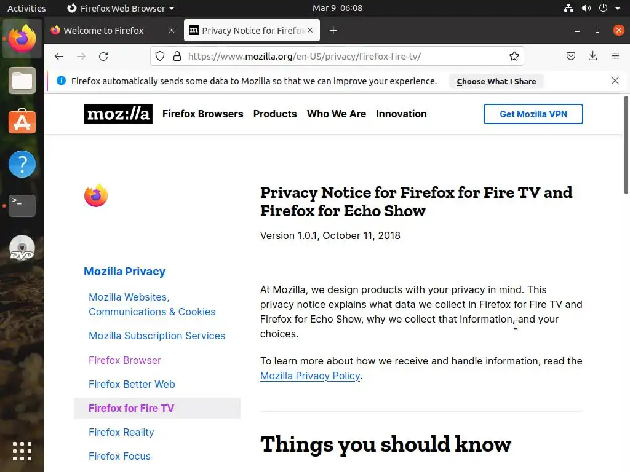Viewport: 630px width, 472px height.
Task: Expand the system menu arrow
Action: tap(618, 8)
